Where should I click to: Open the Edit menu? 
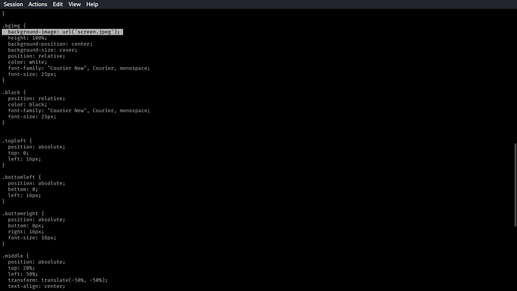coord(58,4)
